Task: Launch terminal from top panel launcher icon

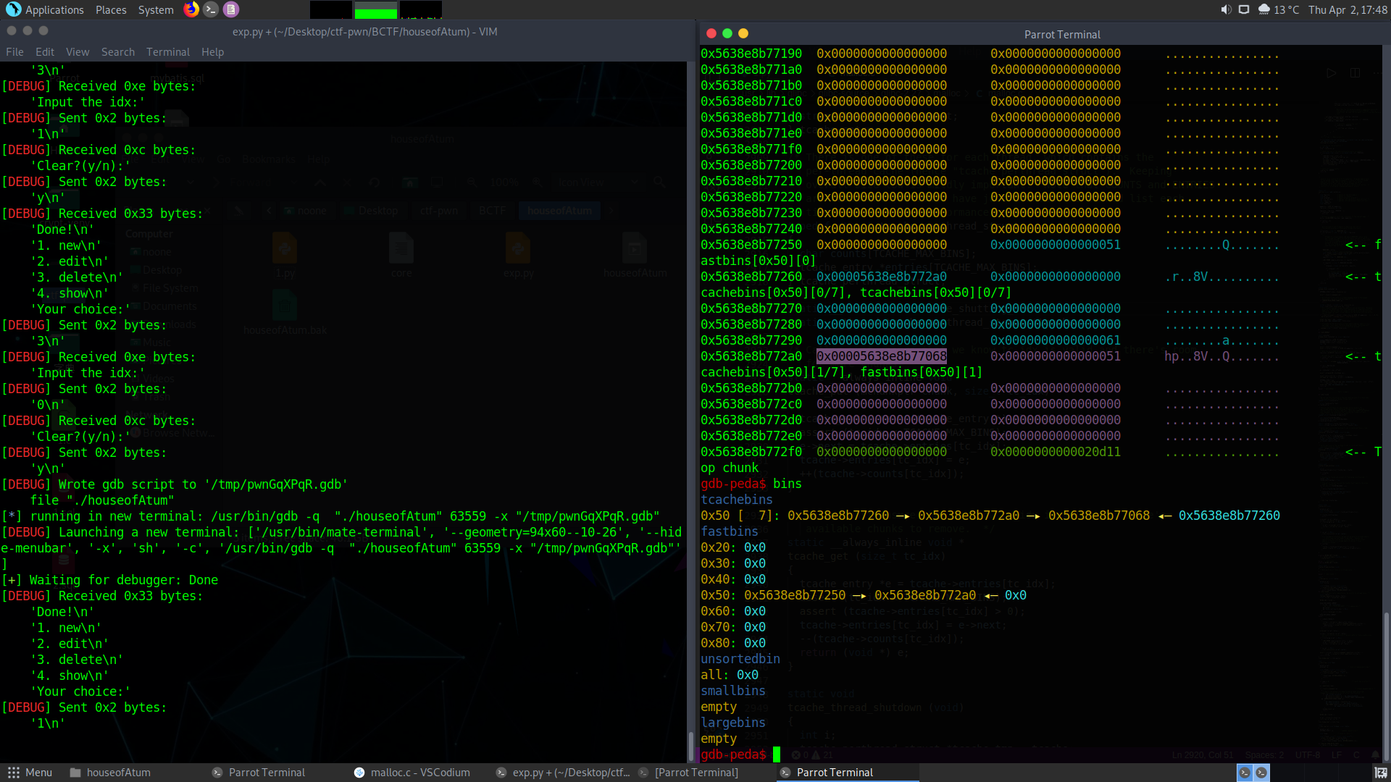Action: coord(211,9)
